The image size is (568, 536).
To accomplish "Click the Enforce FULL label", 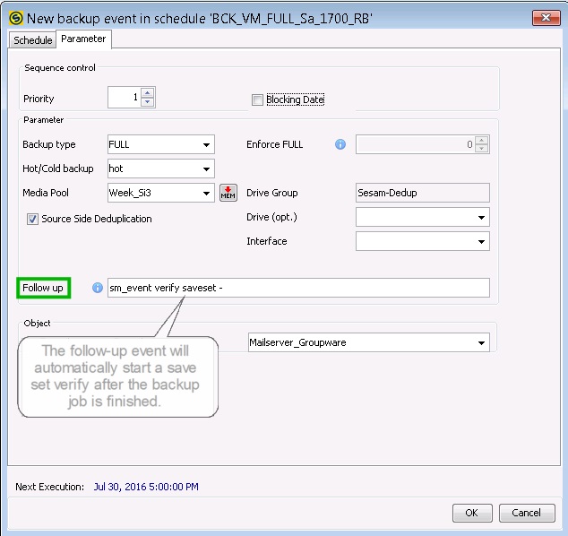I will [274, 144].
